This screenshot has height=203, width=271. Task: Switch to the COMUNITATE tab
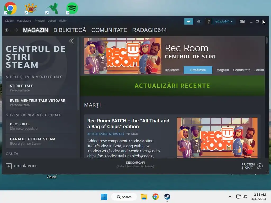tap(109, 30)
